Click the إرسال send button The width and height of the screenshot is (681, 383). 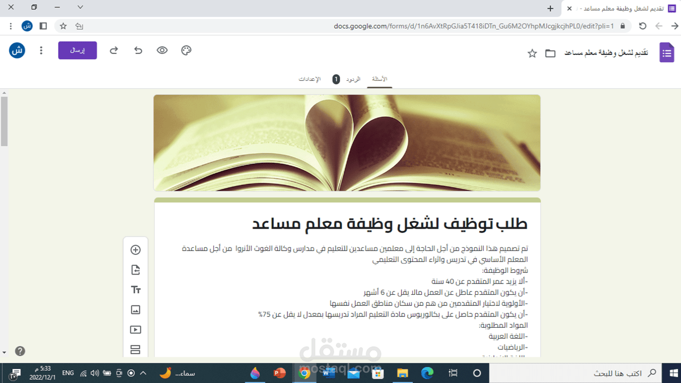click(77, 50)
